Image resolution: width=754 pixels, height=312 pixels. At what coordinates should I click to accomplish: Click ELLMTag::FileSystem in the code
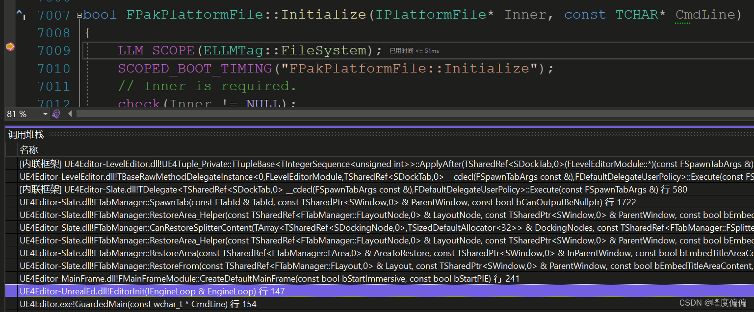[285, 50]
